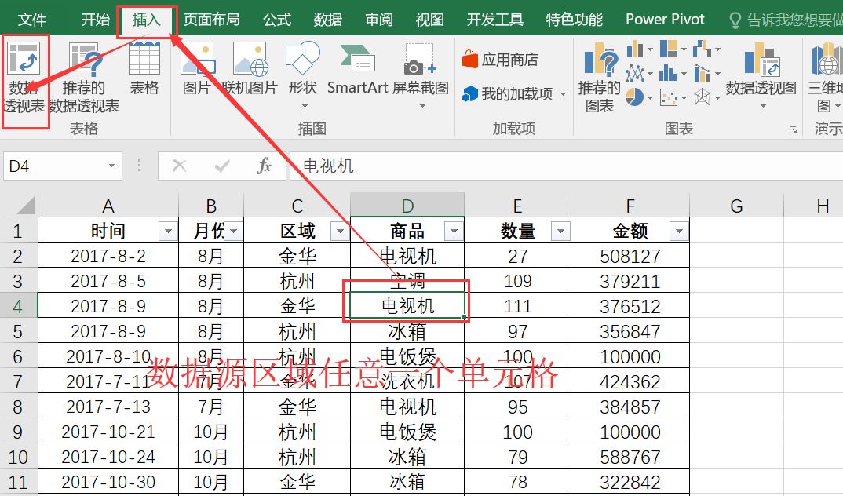843x496 pixels.
Task: Insert a combo chart icon
Action: [x=702, y=73]
